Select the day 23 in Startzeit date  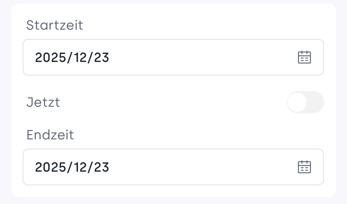(102, 57)
